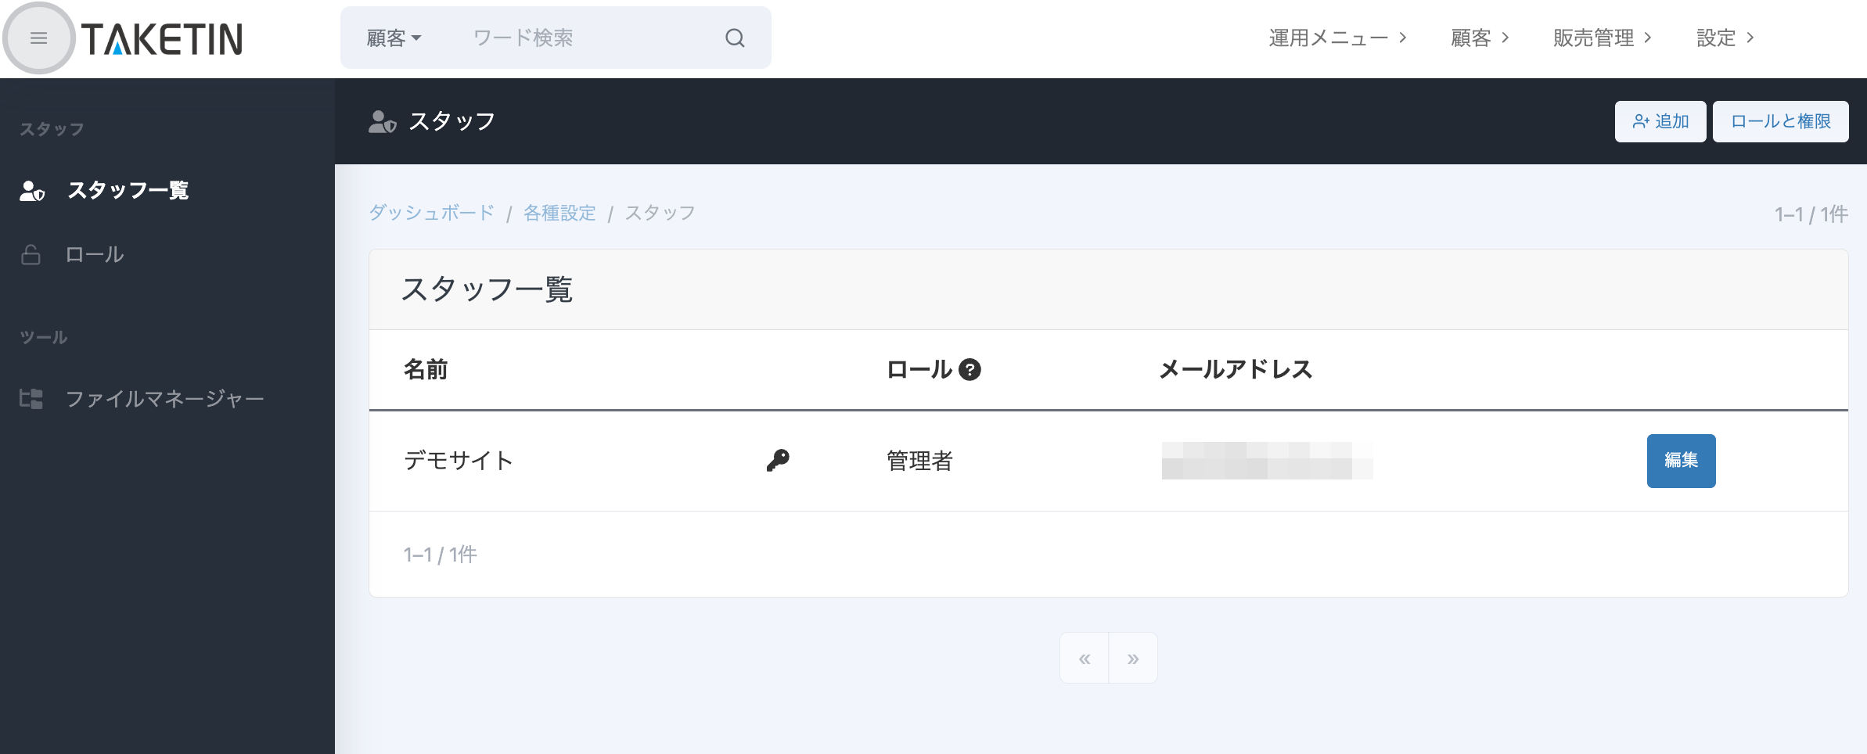Expand the 運用メニュー top menu
This screenshot has height=754, width=1867.
click(1336, 38)
